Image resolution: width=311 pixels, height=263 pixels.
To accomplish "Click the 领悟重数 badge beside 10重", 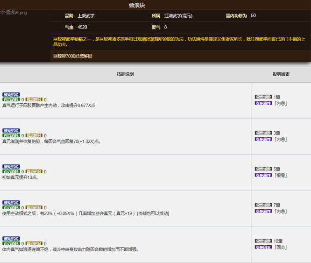I will (x=263, y=241).
